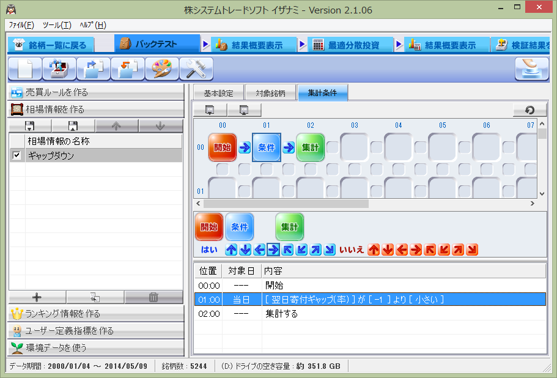This screenshot has width=557, height=378.
Task: Add new market info with plus button
Action: [x=37, y=297]
